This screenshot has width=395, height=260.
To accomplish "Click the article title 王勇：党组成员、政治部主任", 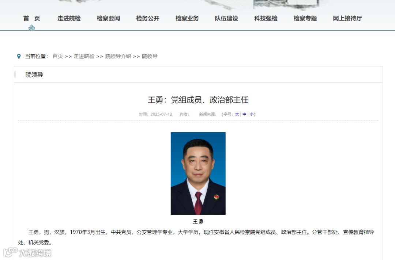I will click(x=198, y=100).
